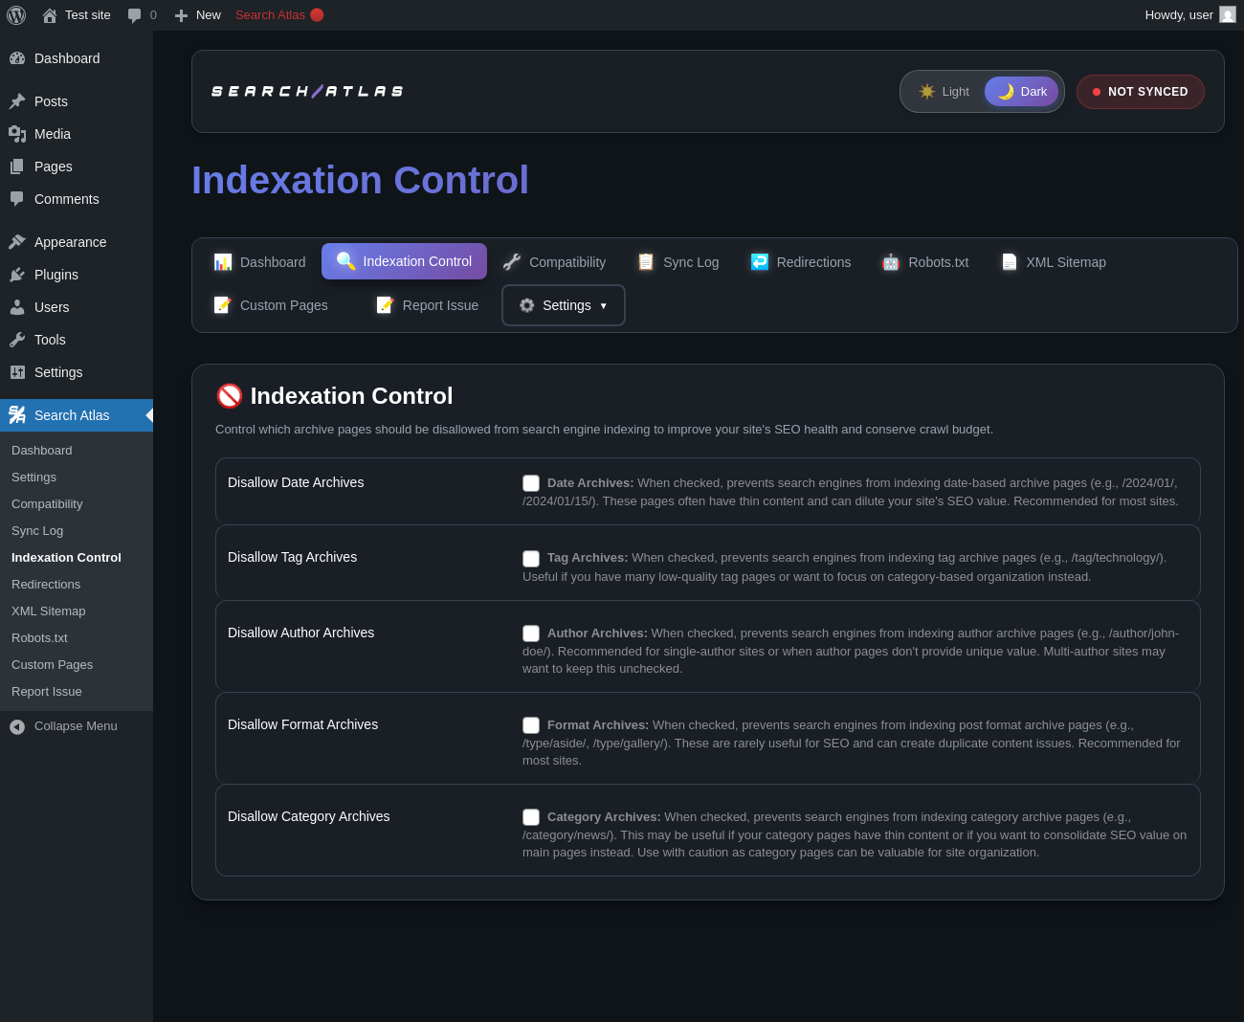Enable the Date Archives checkbox

531,483
